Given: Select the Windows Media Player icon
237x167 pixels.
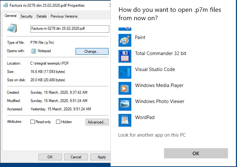Looking at the screenshot, I should point(125,88).
